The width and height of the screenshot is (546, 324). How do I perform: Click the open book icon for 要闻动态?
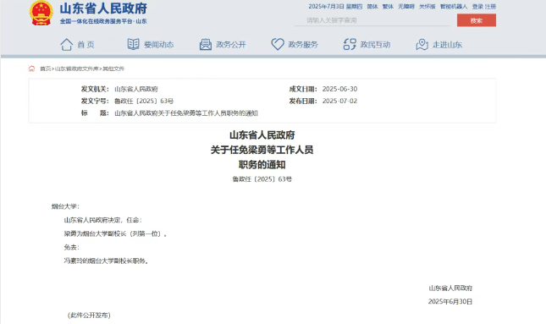133,44
